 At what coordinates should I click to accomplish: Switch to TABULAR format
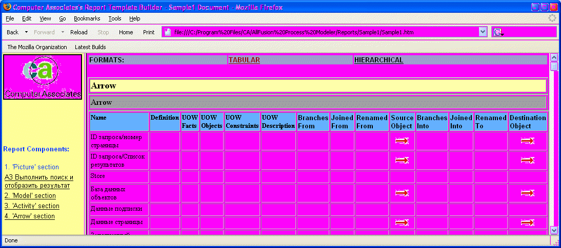(x=245, y=60)
